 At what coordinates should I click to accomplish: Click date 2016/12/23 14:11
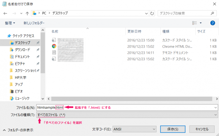(x=141, y=53)
